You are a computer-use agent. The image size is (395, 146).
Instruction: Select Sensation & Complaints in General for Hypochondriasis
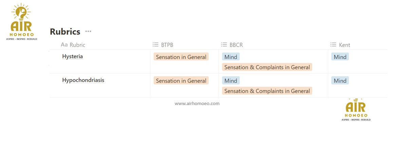[267, 91]
